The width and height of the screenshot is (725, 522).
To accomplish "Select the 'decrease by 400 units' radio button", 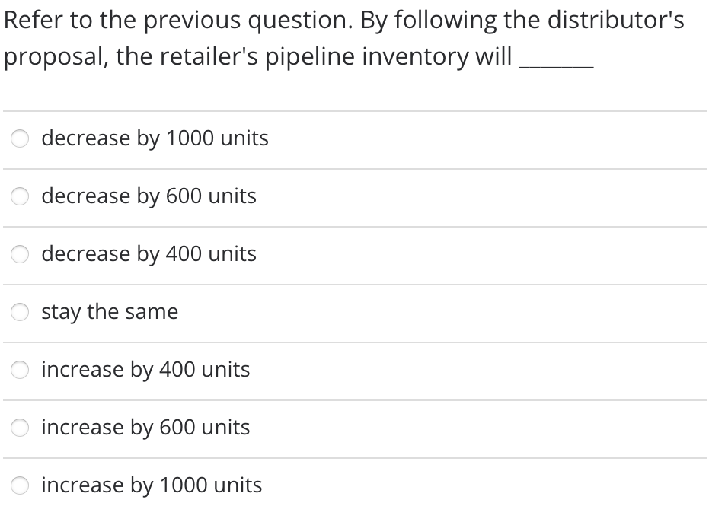I will tap(19, 254).
